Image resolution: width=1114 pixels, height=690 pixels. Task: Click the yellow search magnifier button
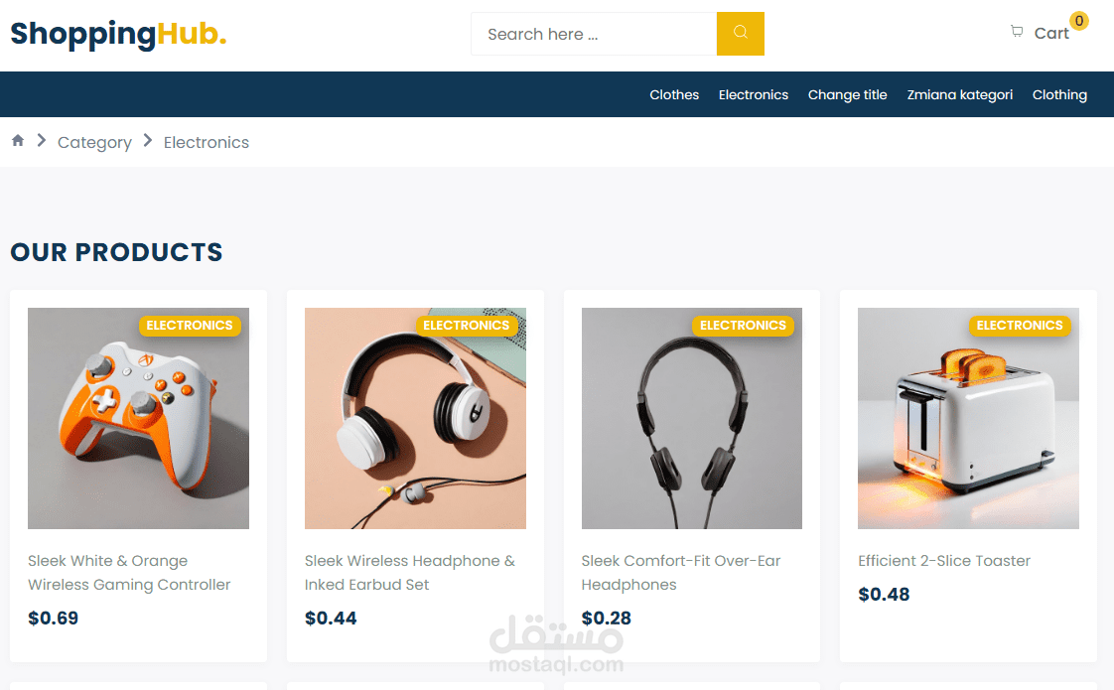[741, 34]
